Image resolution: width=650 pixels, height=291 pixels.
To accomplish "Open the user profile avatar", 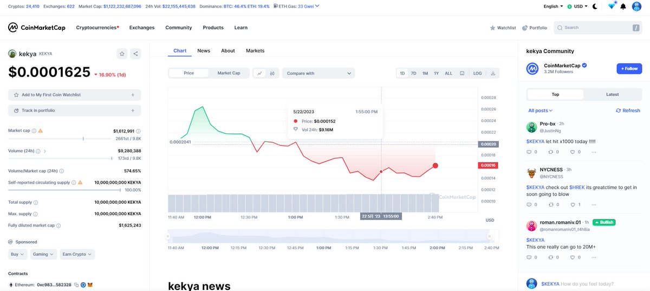I will click(x=637, y=7).
